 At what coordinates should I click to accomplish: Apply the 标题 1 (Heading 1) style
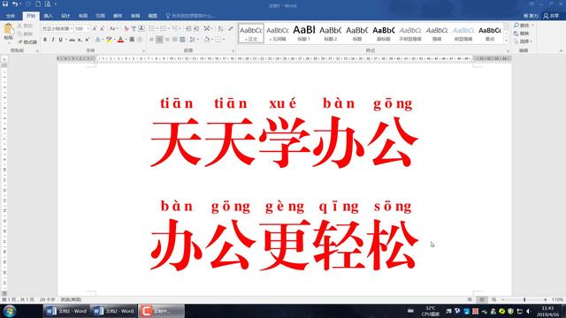coord(304,34)
